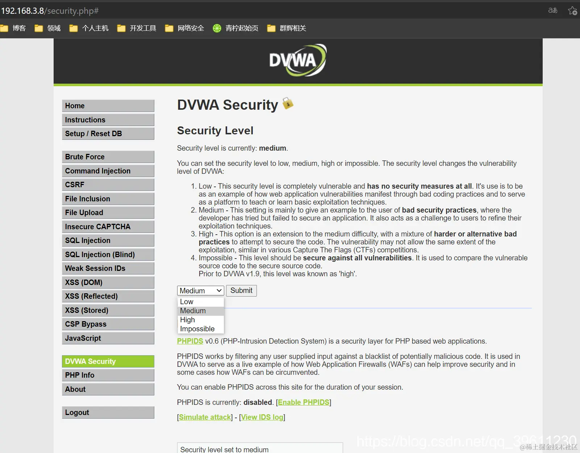Open the Instructions page
Screen dimensions: 580x453
coord(108,120)
